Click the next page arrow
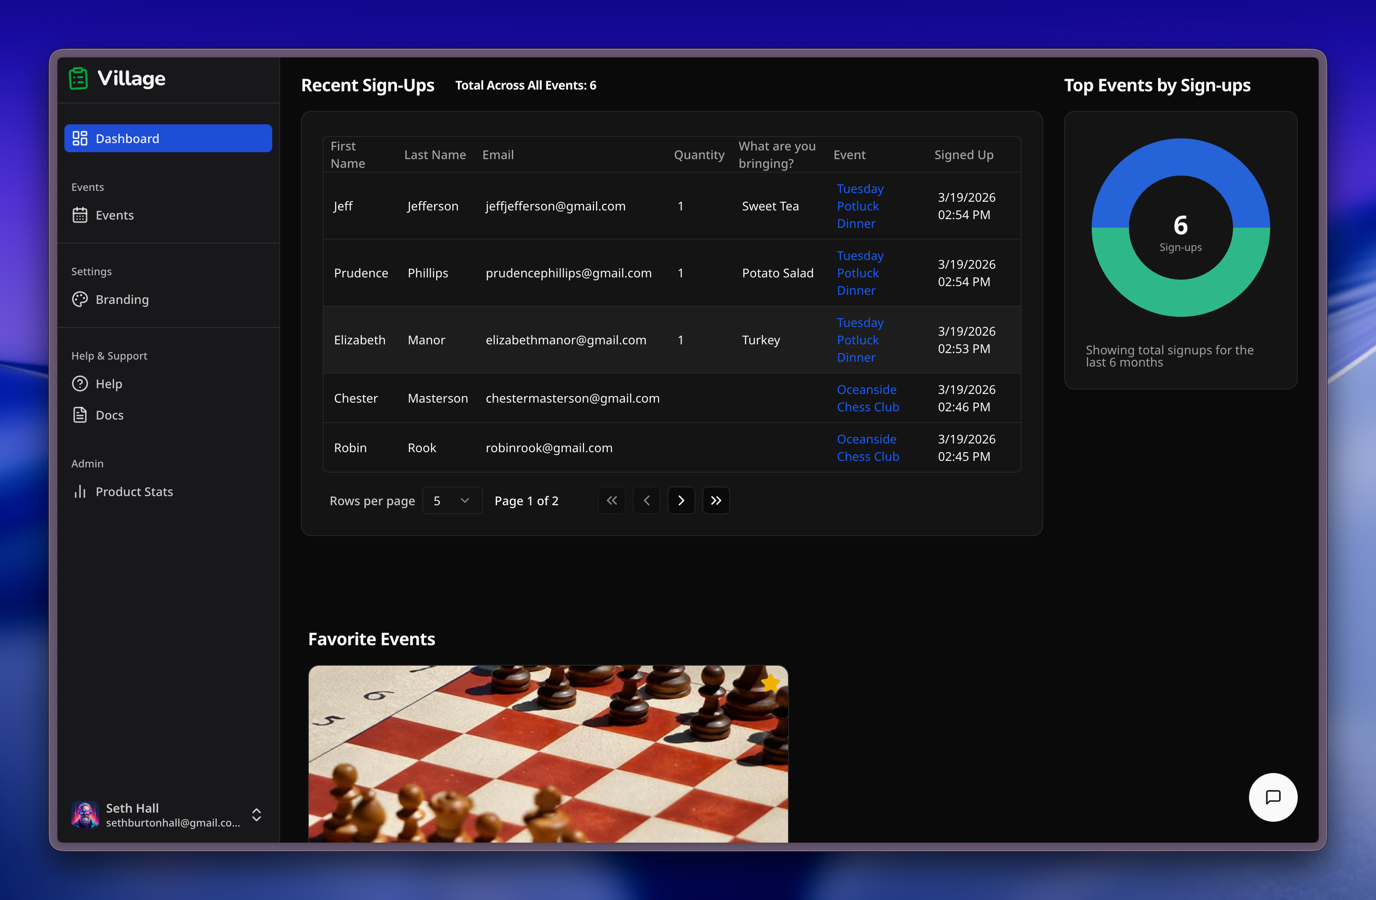Screen dimensions: 1376x900 pos(681,500)
